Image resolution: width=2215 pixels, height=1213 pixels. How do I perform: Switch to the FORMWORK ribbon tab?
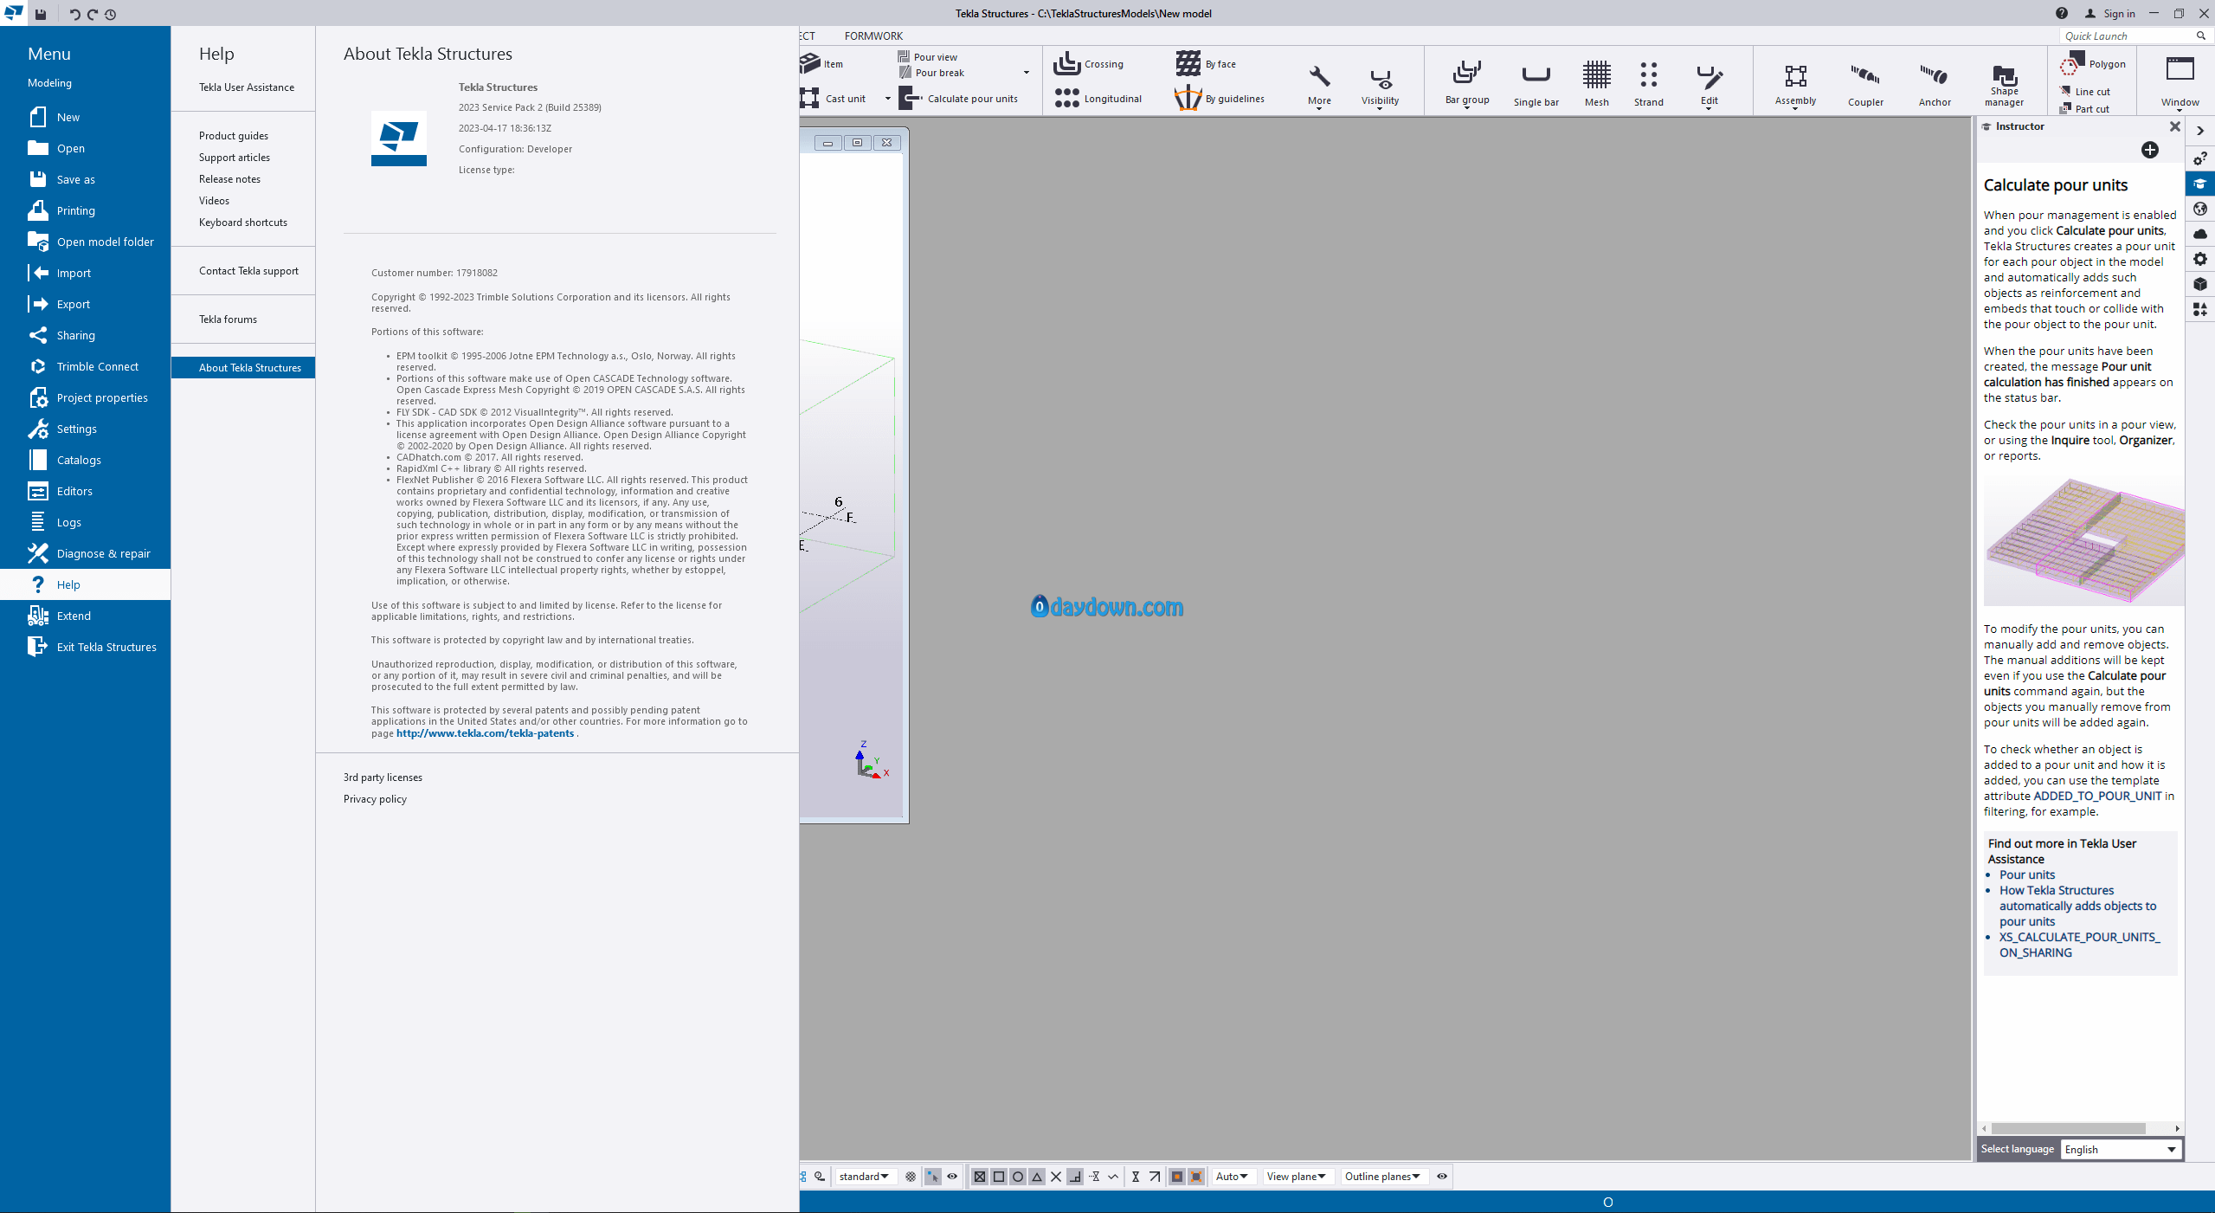tap(872, 35)
